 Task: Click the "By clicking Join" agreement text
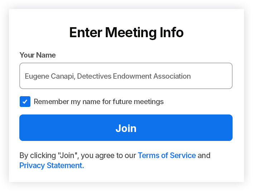pos(78,156)
